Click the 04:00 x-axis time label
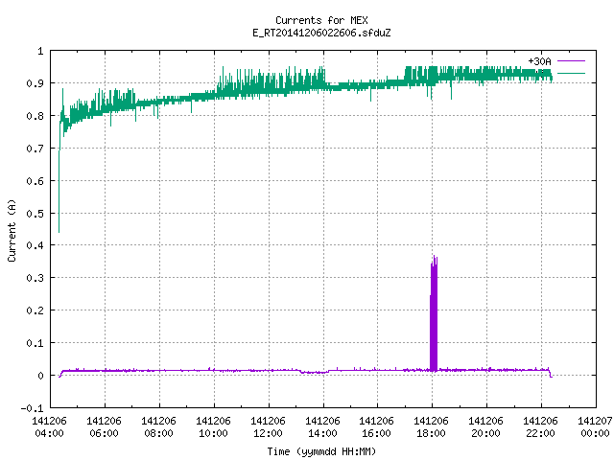This screenshot has height=460, width=614. click(x=49, y=433)
